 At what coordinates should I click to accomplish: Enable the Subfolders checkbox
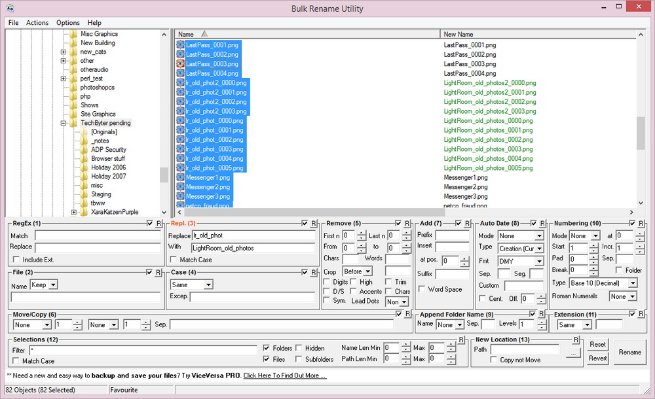click(299, 359)
